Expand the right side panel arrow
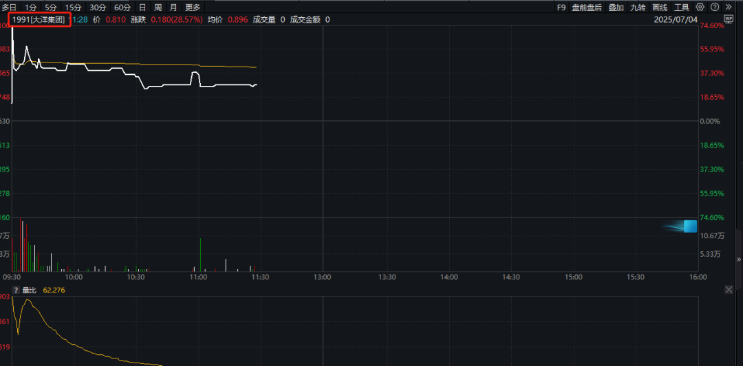The height and width of the screenshot is (366, 743). point(739,260)
